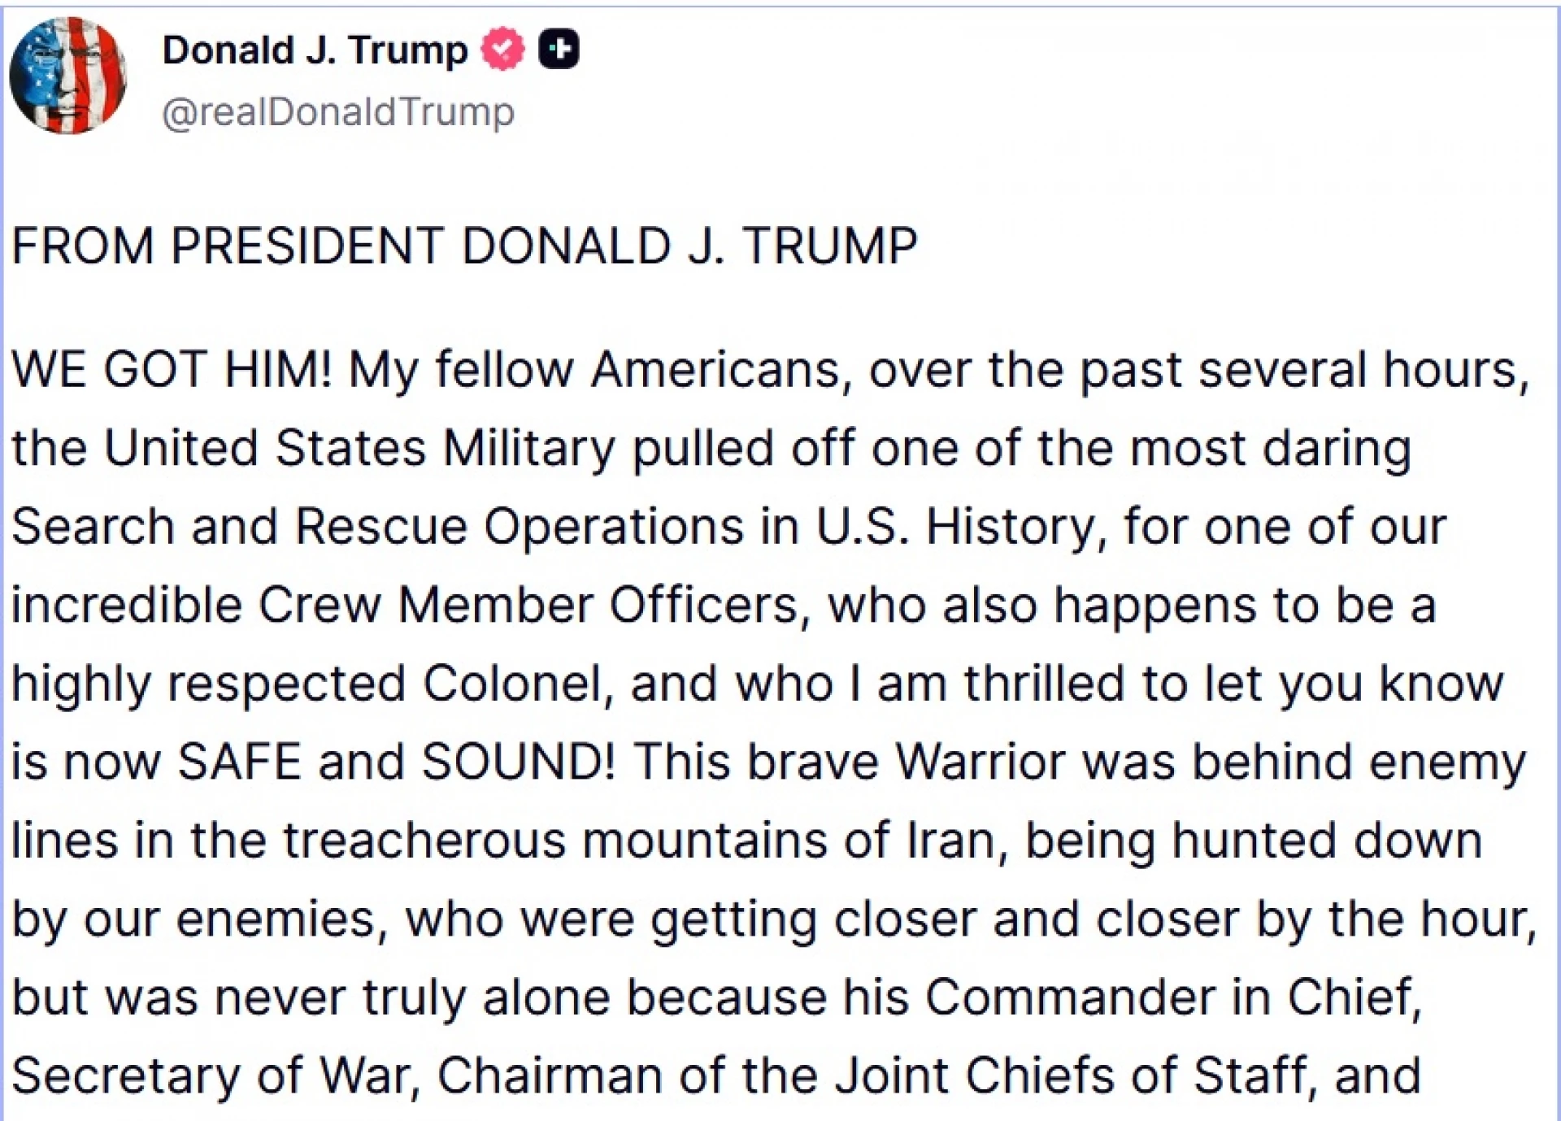Screen dimensions: 1561x1121
Task: Click the words 'Commander in Chief'
Action: pyautogui.click(x=1172, y=997)
